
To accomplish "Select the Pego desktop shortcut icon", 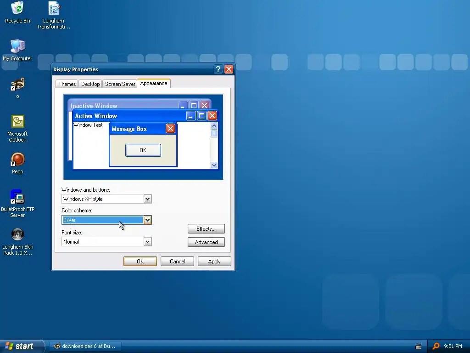I will [17, 163].
